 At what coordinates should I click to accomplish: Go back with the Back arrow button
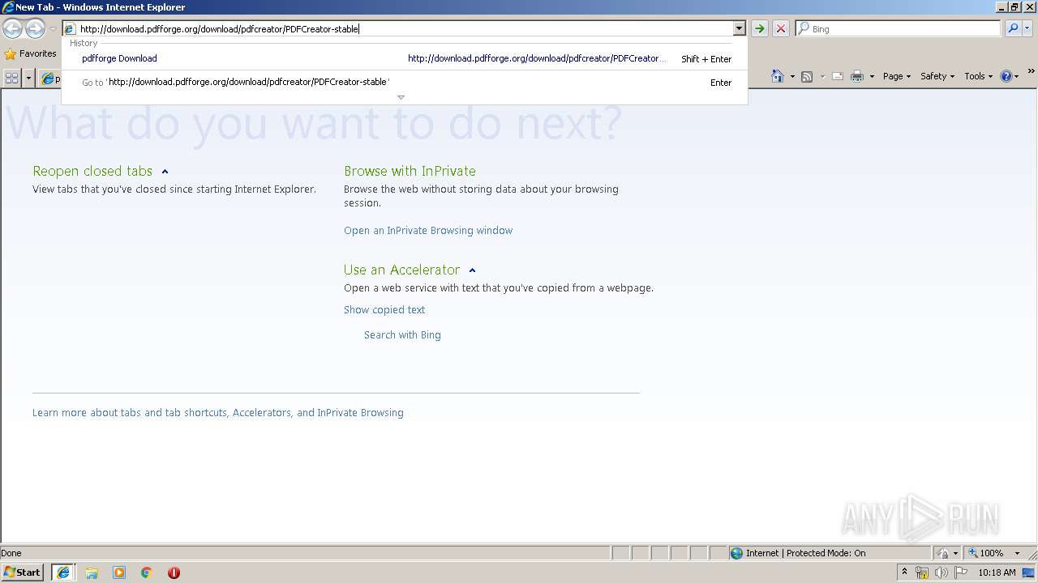click(x=12, y=29)
